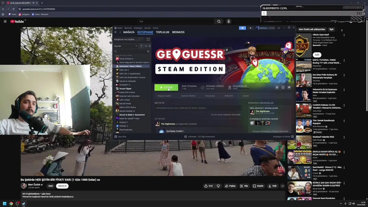
Task: Open Chrome tab search chevron
Action: pyautogui.click(x=3, y=3)
